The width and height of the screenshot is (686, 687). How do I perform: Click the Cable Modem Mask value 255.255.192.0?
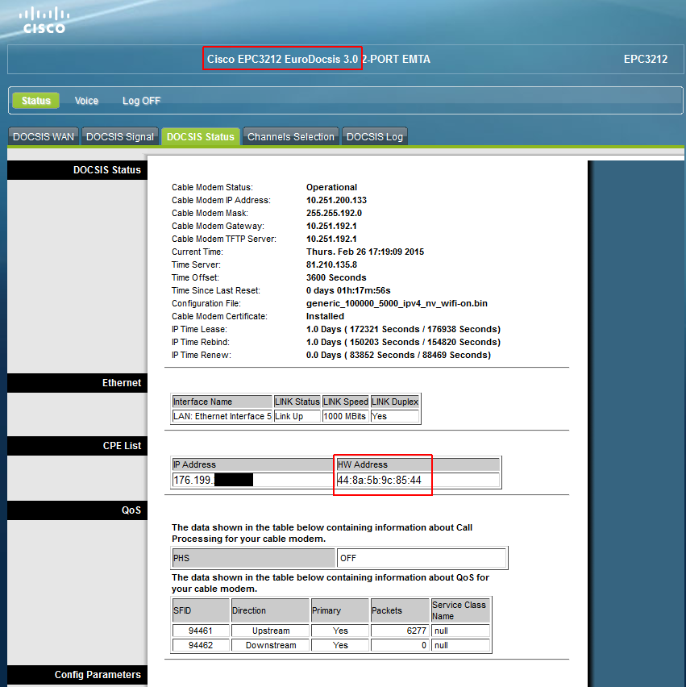(x=334, y=213)
